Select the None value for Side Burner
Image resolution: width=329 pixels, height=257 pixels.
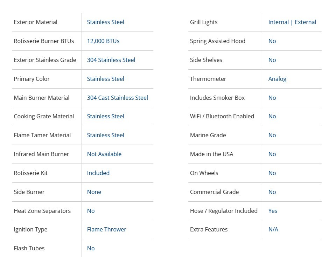pos(94,192)
